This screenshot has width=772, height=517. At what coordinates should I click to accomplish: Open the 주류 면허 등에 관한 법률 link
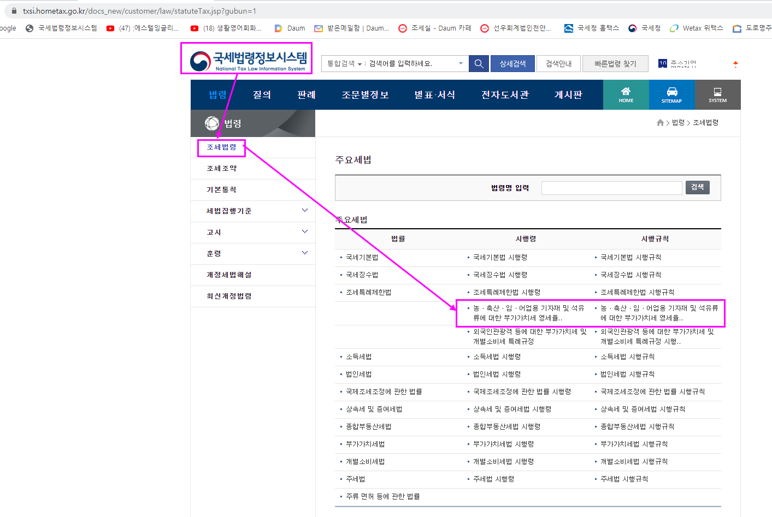[x=382, y=497]
